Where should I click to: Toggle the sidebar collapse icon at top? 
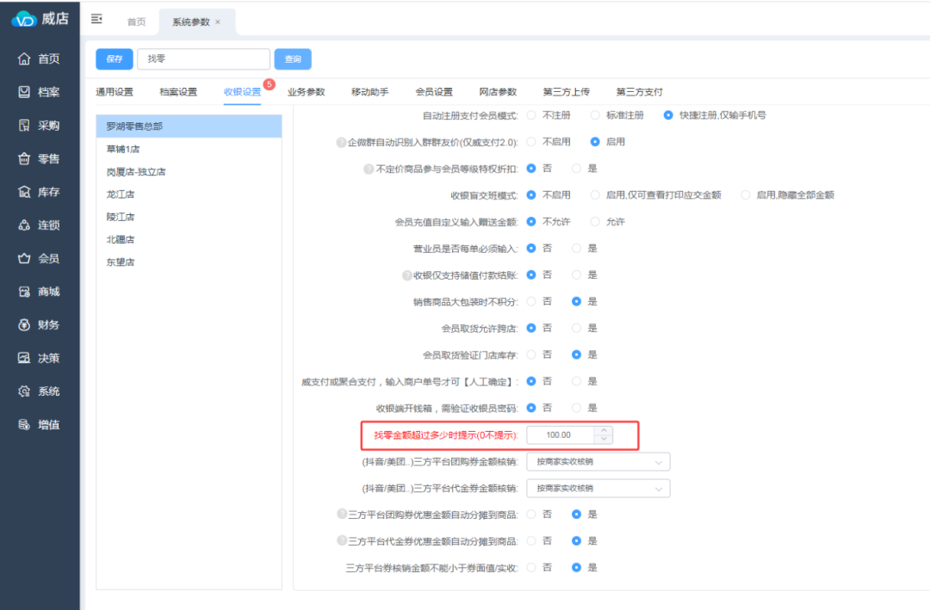(96, 19)
